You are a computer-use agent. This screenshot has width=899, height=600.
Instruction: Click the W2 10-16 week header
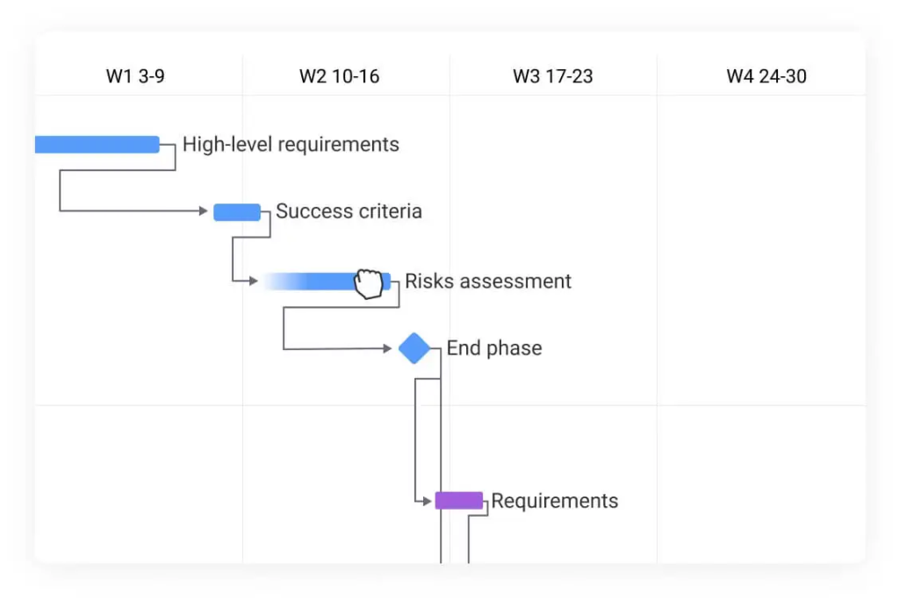(339, 76)
